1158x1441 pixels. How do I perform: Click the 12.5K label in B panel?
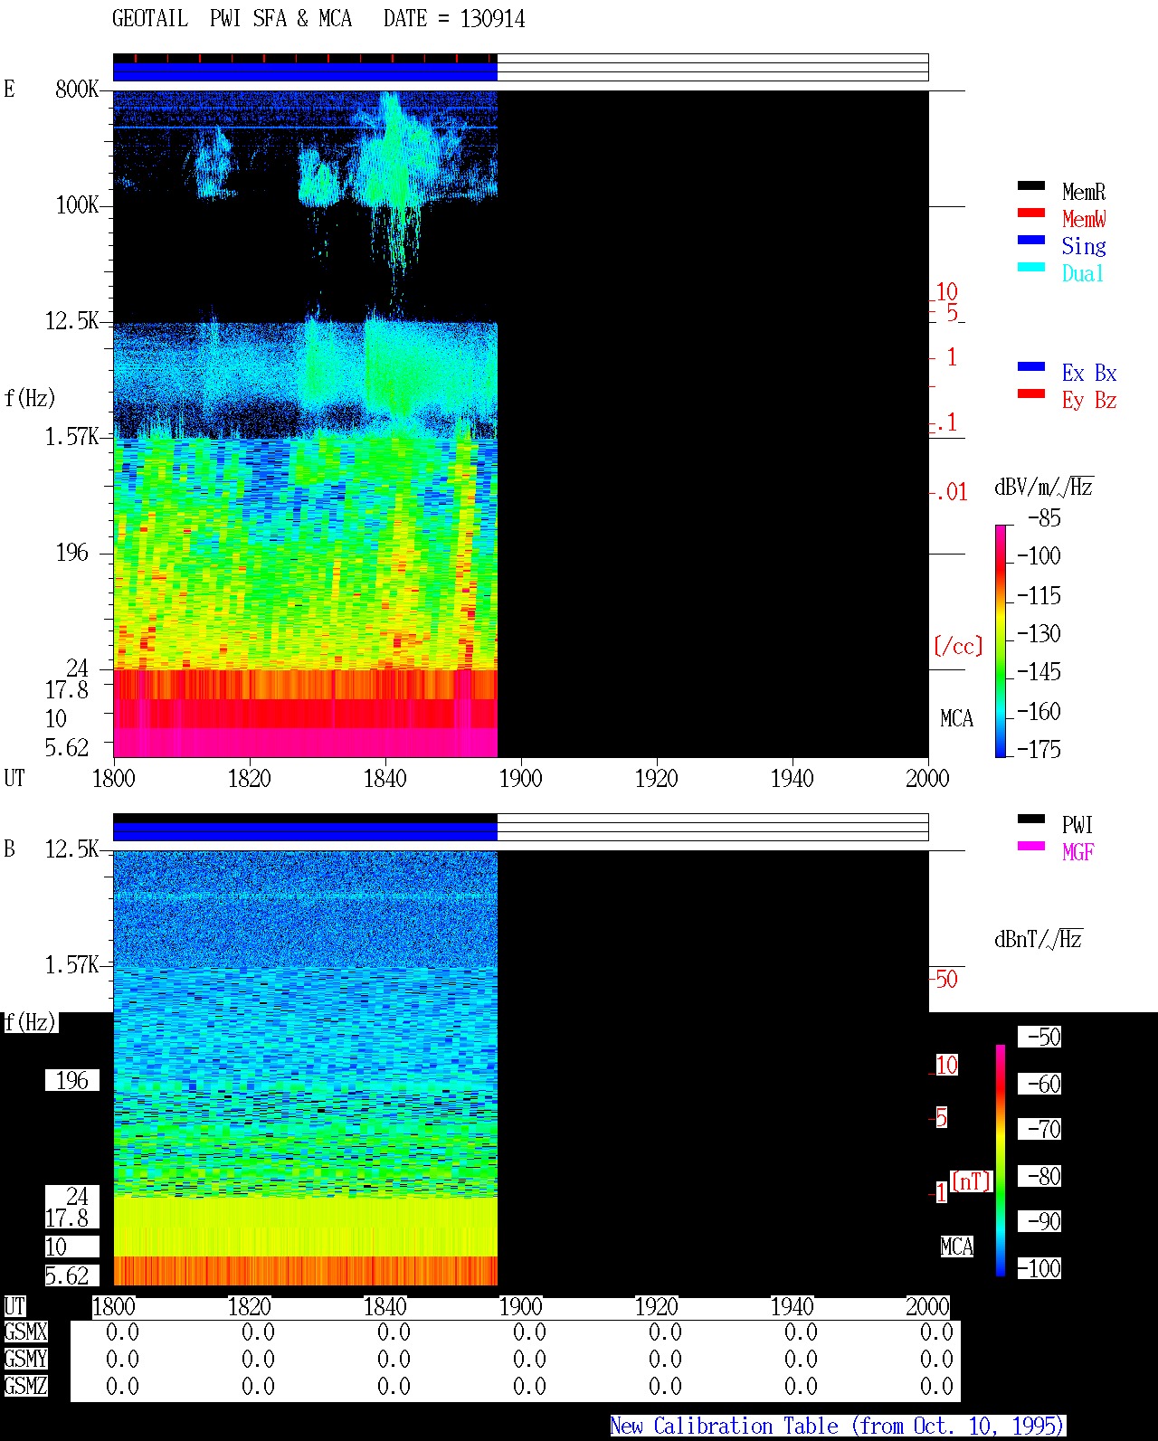point(72,848)
